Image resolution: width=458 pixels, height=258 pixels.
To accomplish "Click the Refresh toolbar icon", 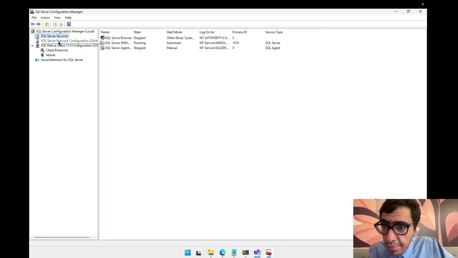I will [x=55, y=24].
